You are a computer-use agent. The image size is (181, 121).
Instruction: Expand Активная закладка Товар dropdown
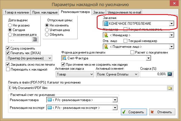pyautogui.click(x=91, y=74)
